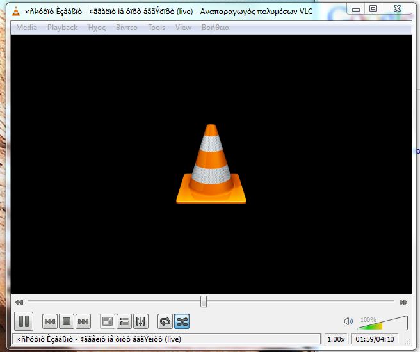
Task: Open the Βοήθεια help menu
Action: 216,28
